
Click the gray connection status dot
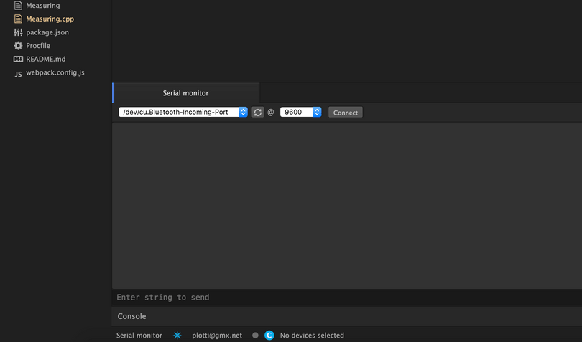click(x=255, y=336)
